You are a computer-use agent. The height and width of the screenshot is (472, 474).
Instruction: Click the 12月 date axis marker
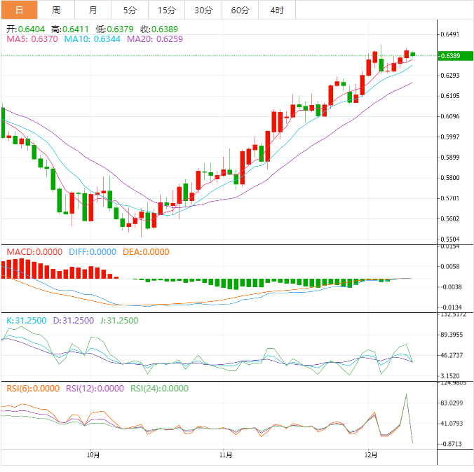coord(371,455)
